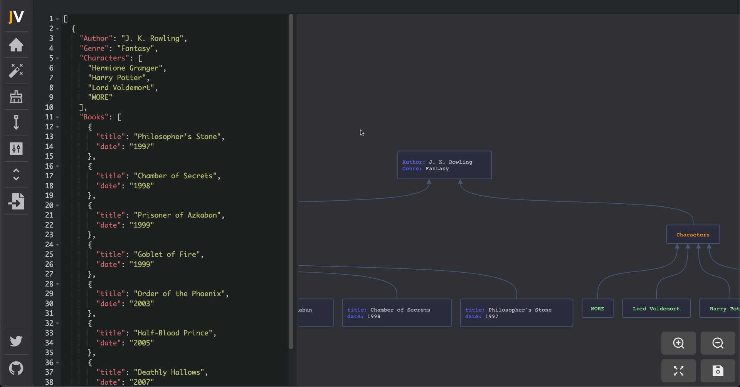Click the JV logo icon
Image resolution: width=740 pixels, height=387 pixels.
point(16,17)
